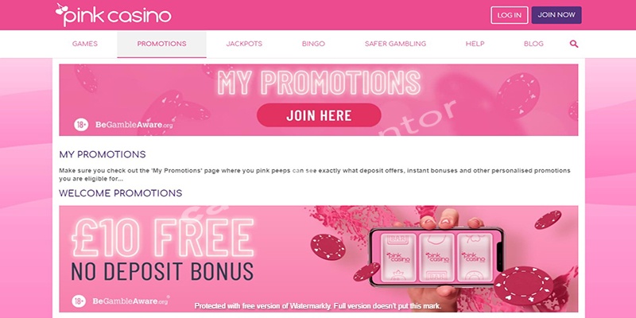Open the £10 Free No Deposit Bonus banner
Screen dimensions: 636x318
pyautogui.click(x=319, y=259)
